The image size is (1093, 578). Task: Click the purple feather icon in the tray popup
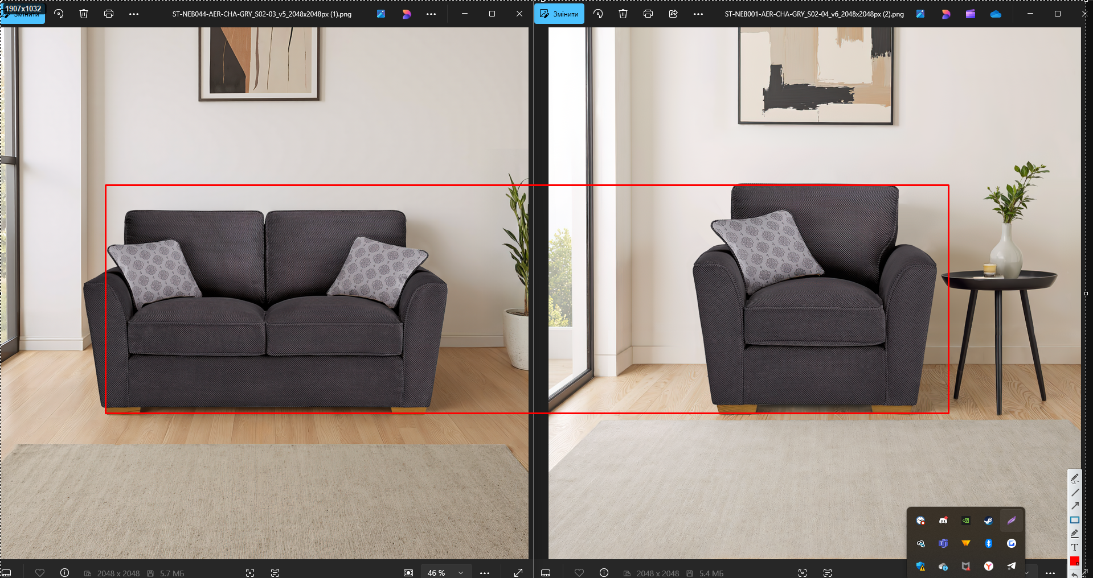click(x=1012, y=521)
